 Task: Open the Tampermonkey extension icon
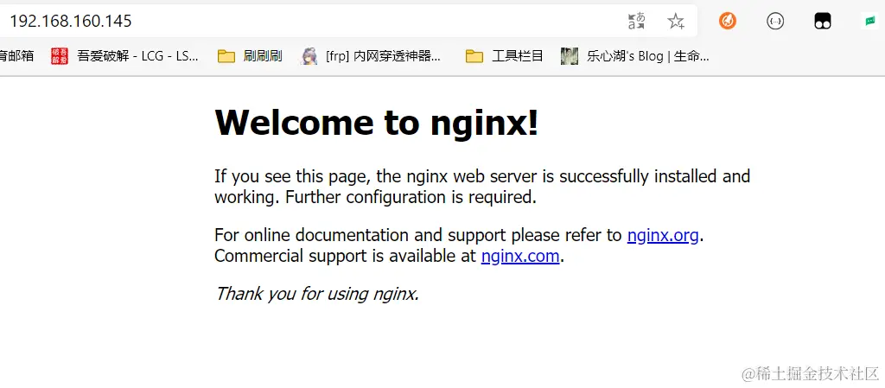coord(823,22)
